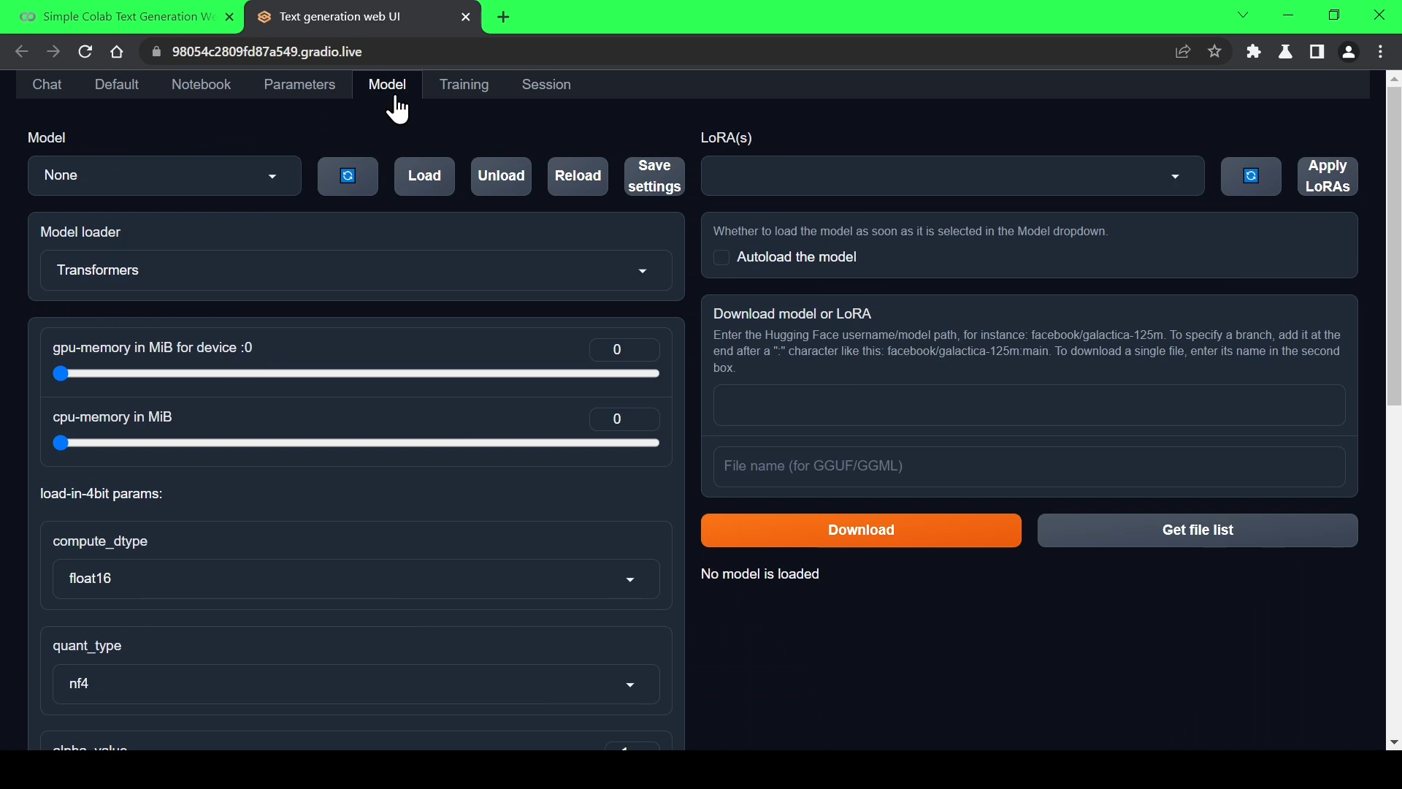Bookmark this page with star icon
The height and width of the screenshot is (789, 1402).
[1214, 52]
